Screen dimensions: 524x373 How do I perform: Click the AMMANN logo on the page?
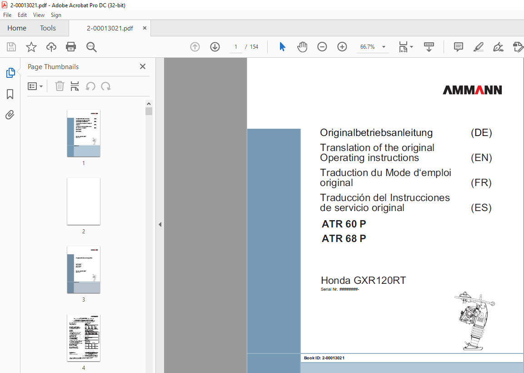[x=472, y=90]
